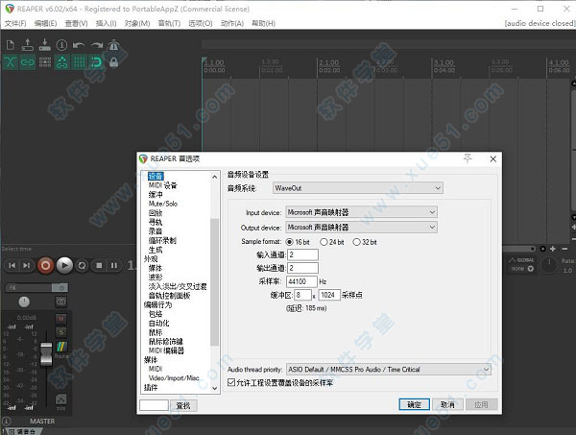Click the 取消 cancel button
The height and width of the screenshot is (435, 576).
pyautogui.click(x=447, y=404)
